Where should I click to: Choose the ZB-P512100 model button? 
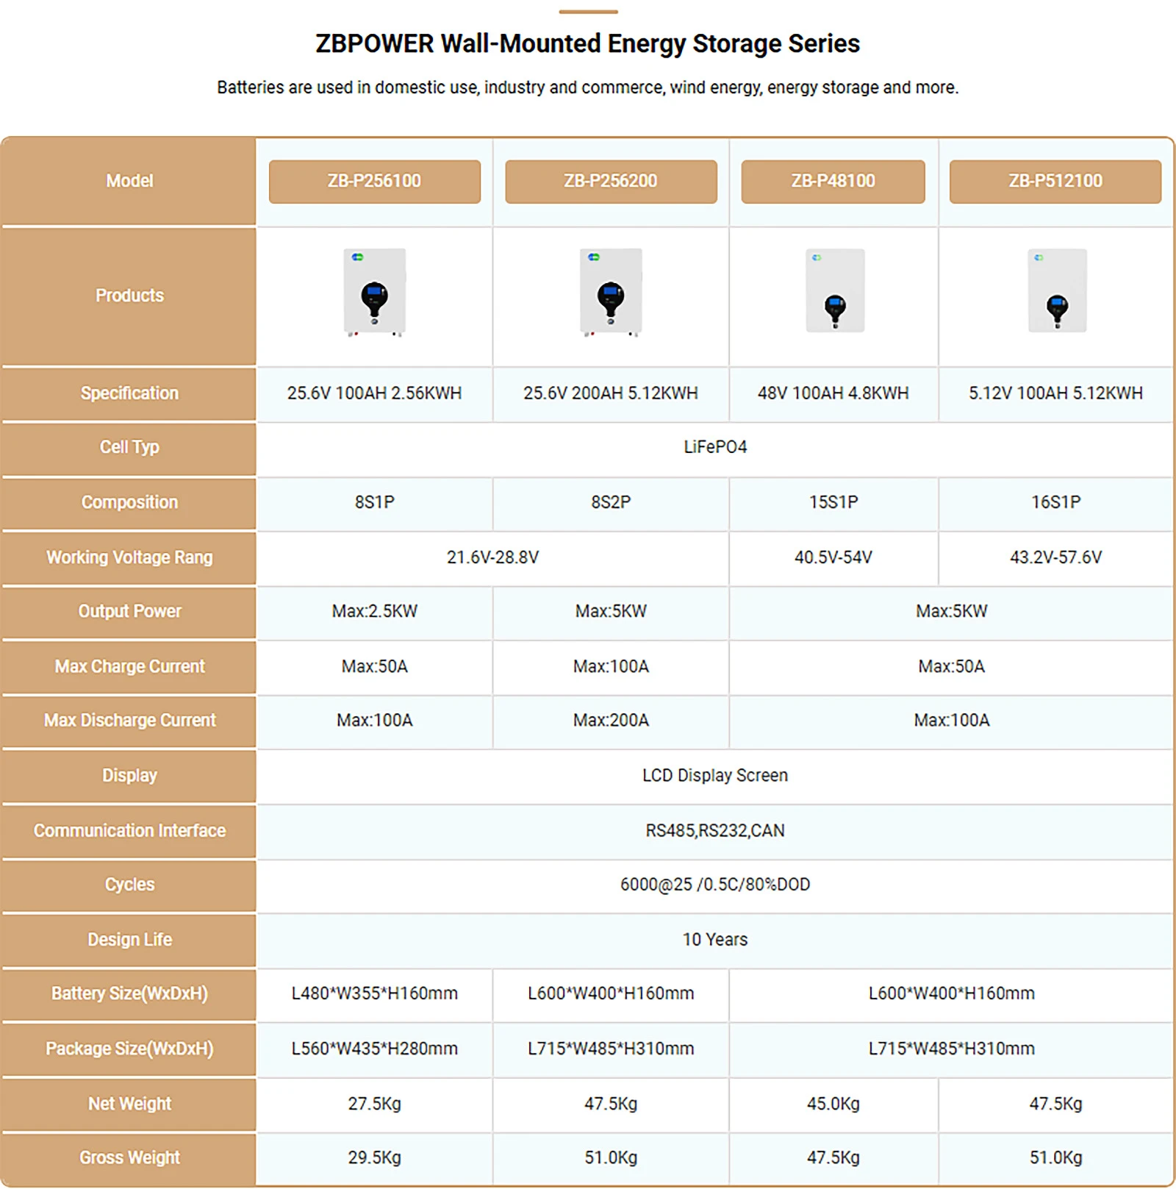1055,182
